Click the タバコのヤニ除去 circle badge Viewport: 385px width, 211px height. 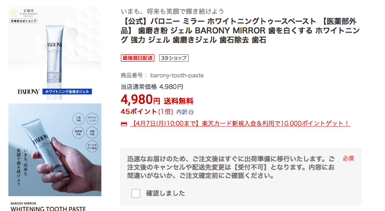coord(92,147)
